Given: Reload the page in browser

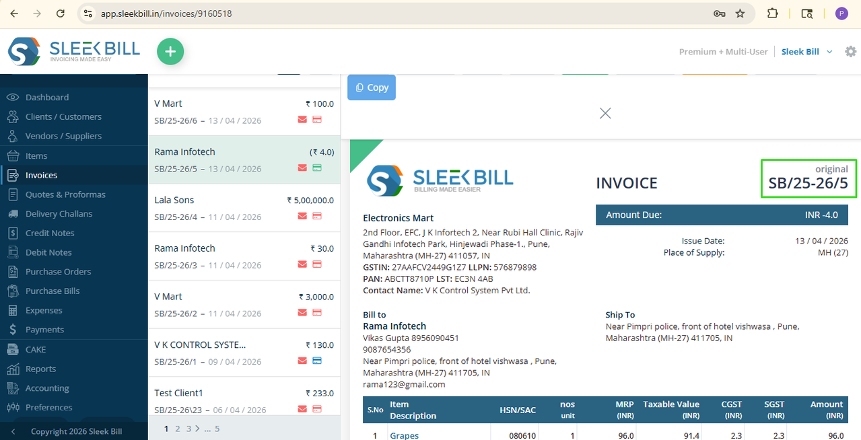Looking at the screenshot, I should coord(61,13).
